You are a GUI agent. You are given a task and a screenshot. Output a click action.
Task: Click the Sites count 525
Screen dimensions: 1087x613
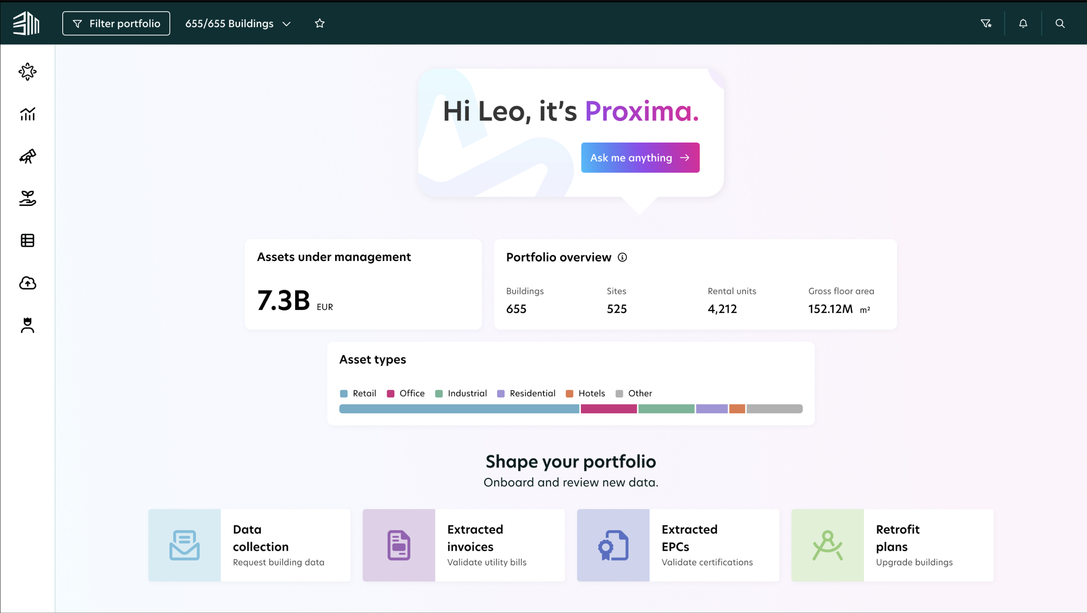[x=617, y=309]
